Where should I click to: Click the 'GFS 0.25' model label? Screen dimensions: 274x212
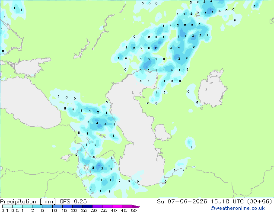point(73,202)
